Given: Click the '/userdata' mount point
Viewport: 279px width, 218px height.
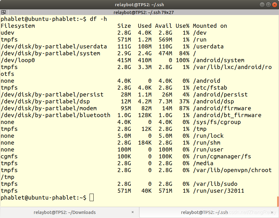Looking at the screenshot, I should tap(208, 47).
